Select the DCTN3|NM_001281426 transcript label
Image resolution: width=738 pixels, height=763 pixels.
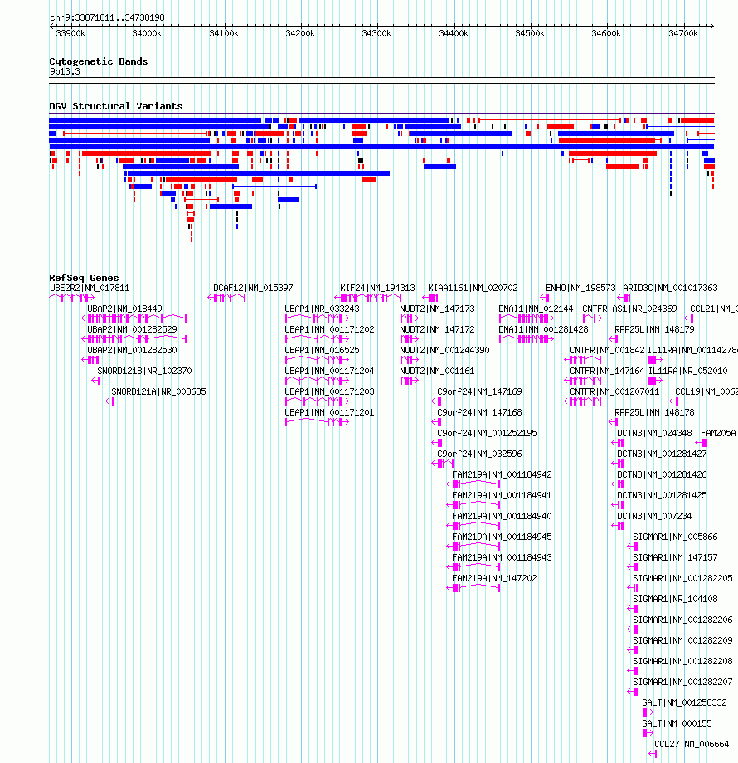point(662,475)
